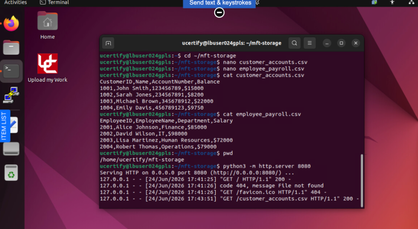Click the row '1001,John Smith,123456789,$15000'
Viewport: 418px width, 229px height.
click(152, 89)
